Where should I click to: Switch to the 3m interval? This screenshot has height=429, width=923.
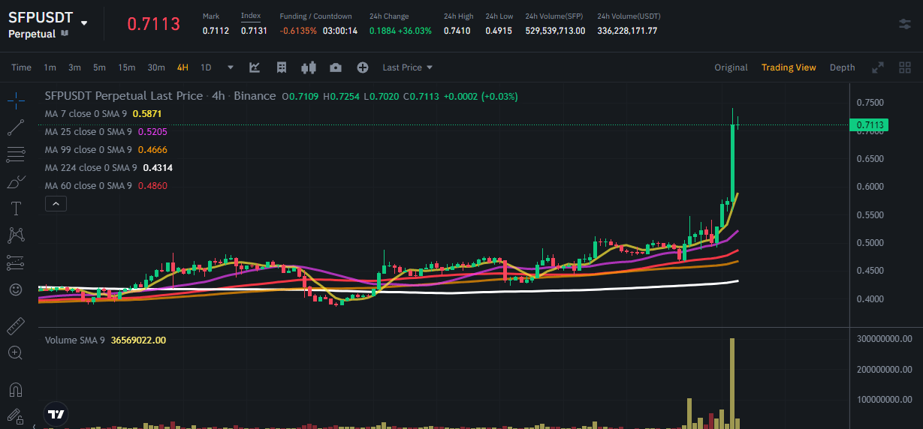tap(74, 67)
